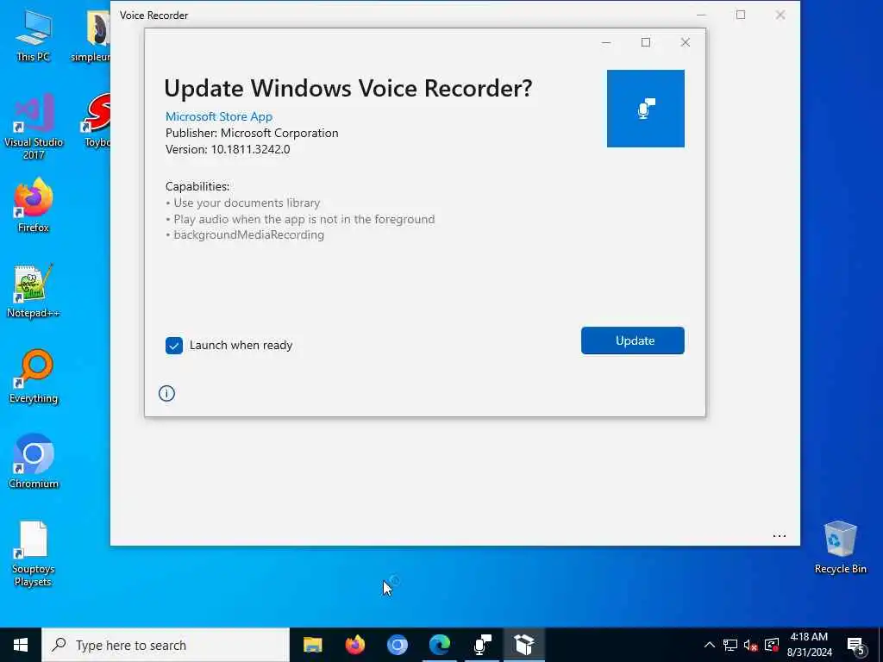The width and height of the screenshot is (883, 662).
Task: Select Visual Studio 2017 desktop shortcut
Action: 34,127
